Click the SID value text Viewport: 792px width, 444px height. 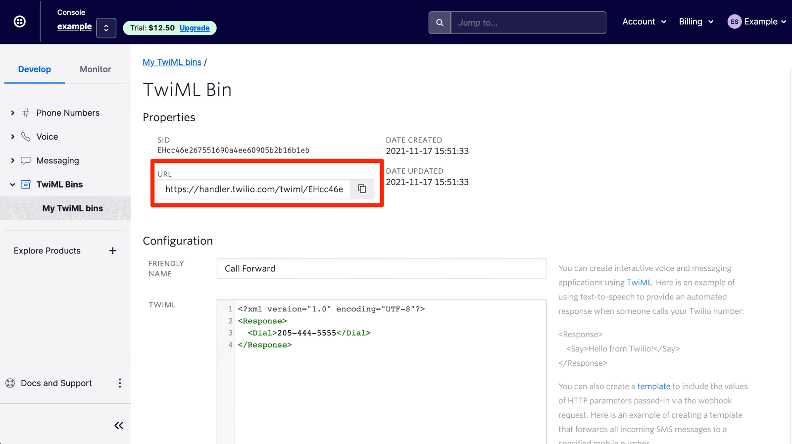(x=233, y=150)
